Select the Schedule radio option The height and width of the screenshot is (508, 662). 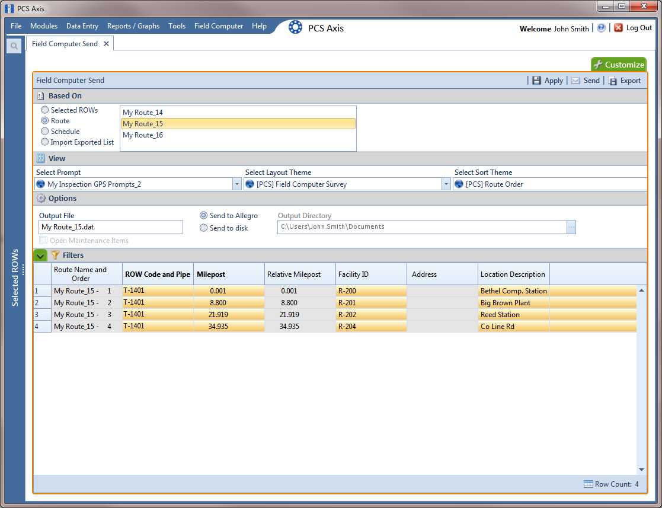45,132
